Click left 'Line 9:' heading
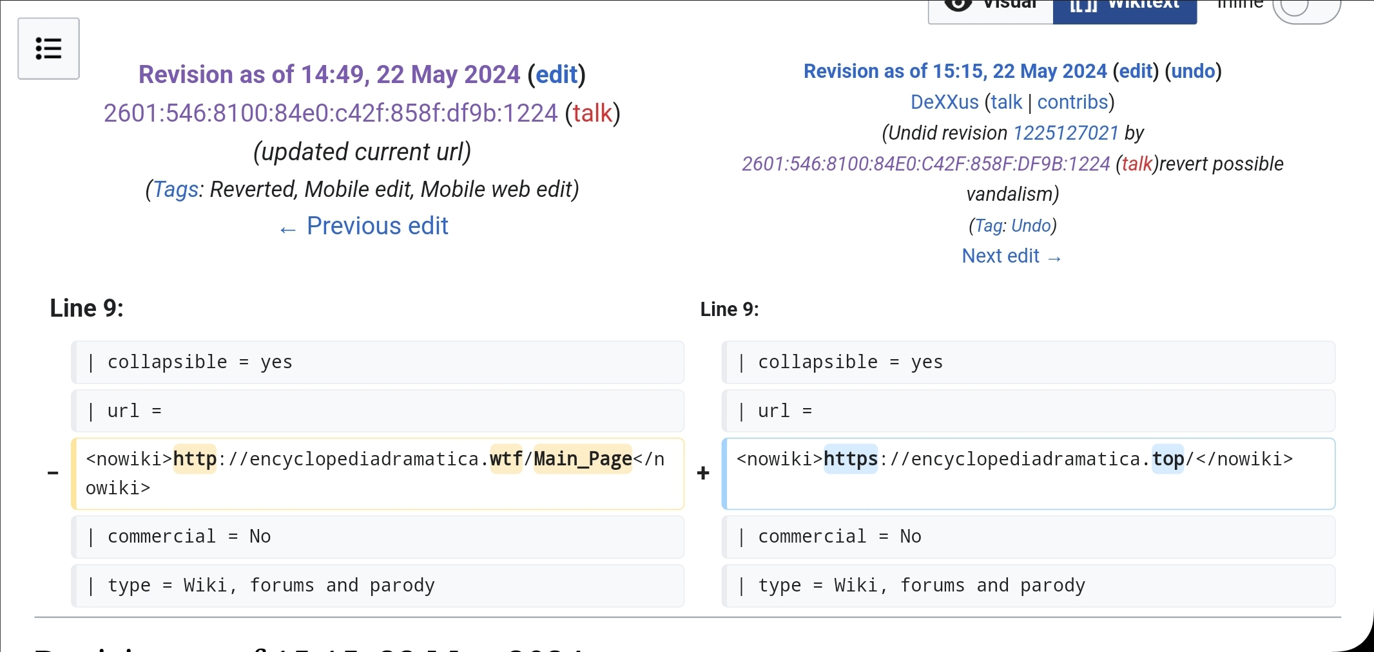 click(x=87, y=308)
